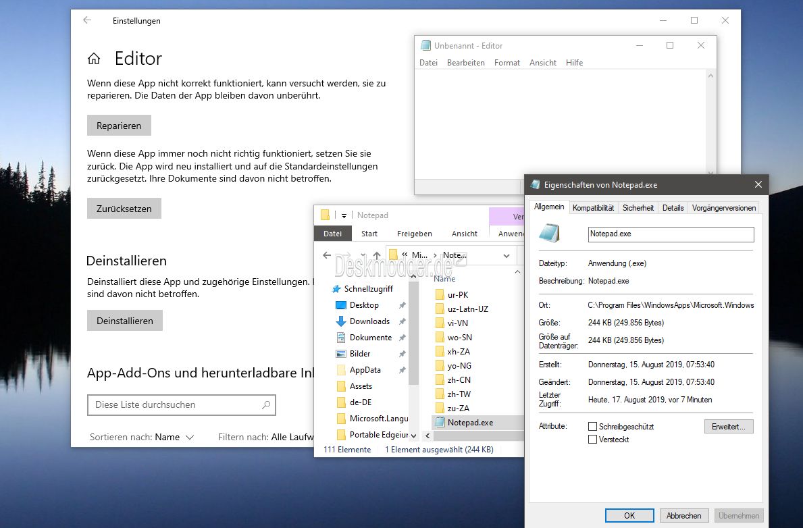
Task: Click the Notepad icon in the Editor title bar
Action: click(x=425, y=46)
